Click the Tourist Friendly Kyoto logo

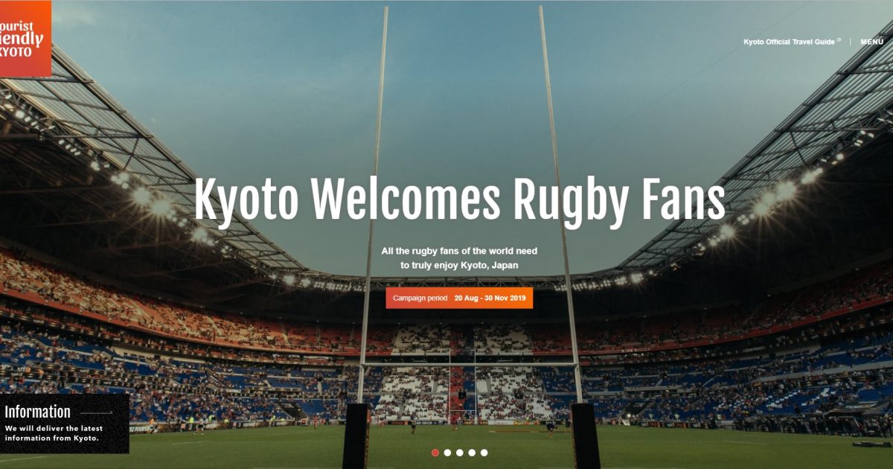point(25,38)
